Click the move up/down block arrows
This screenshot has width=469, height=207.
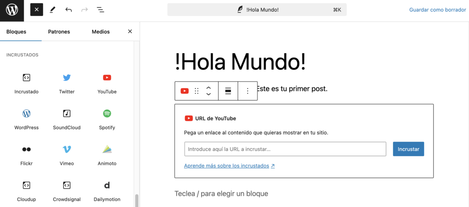pos(208,91)
